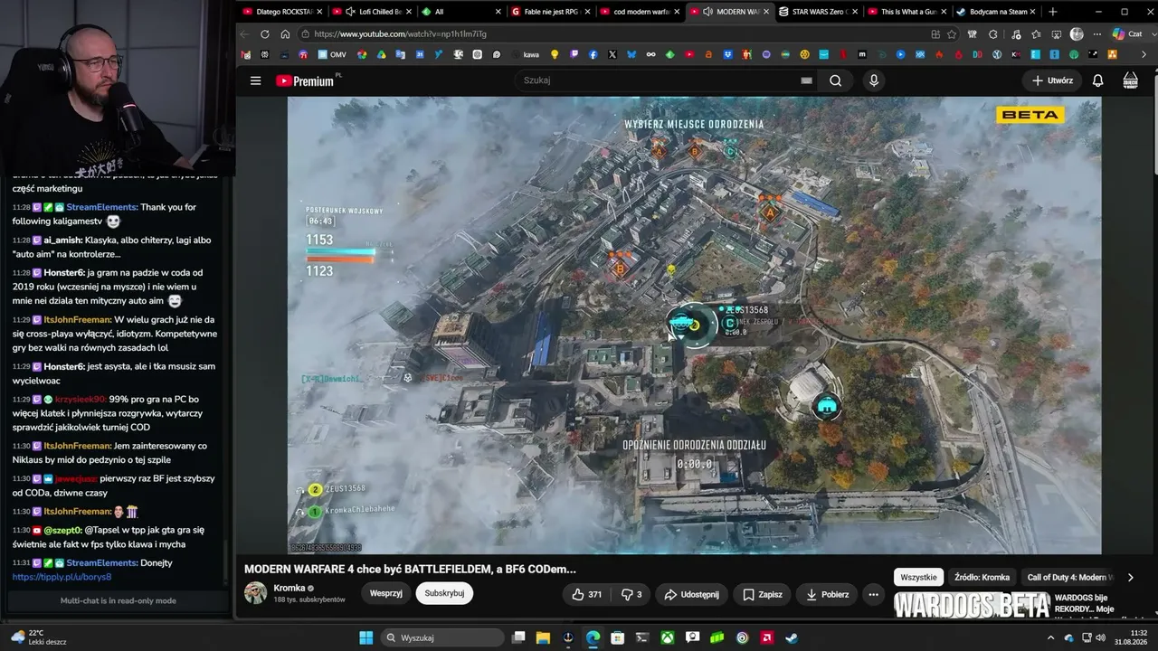
Task: Open the WARDOGS BETA recommended video thumbnail
Action: pyautogui.click(x=972, y=605)
